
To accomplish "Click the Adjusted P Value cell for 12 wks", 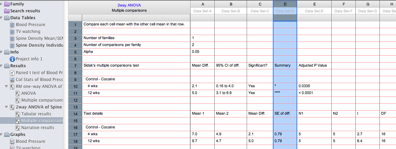I will pos(314,93).
